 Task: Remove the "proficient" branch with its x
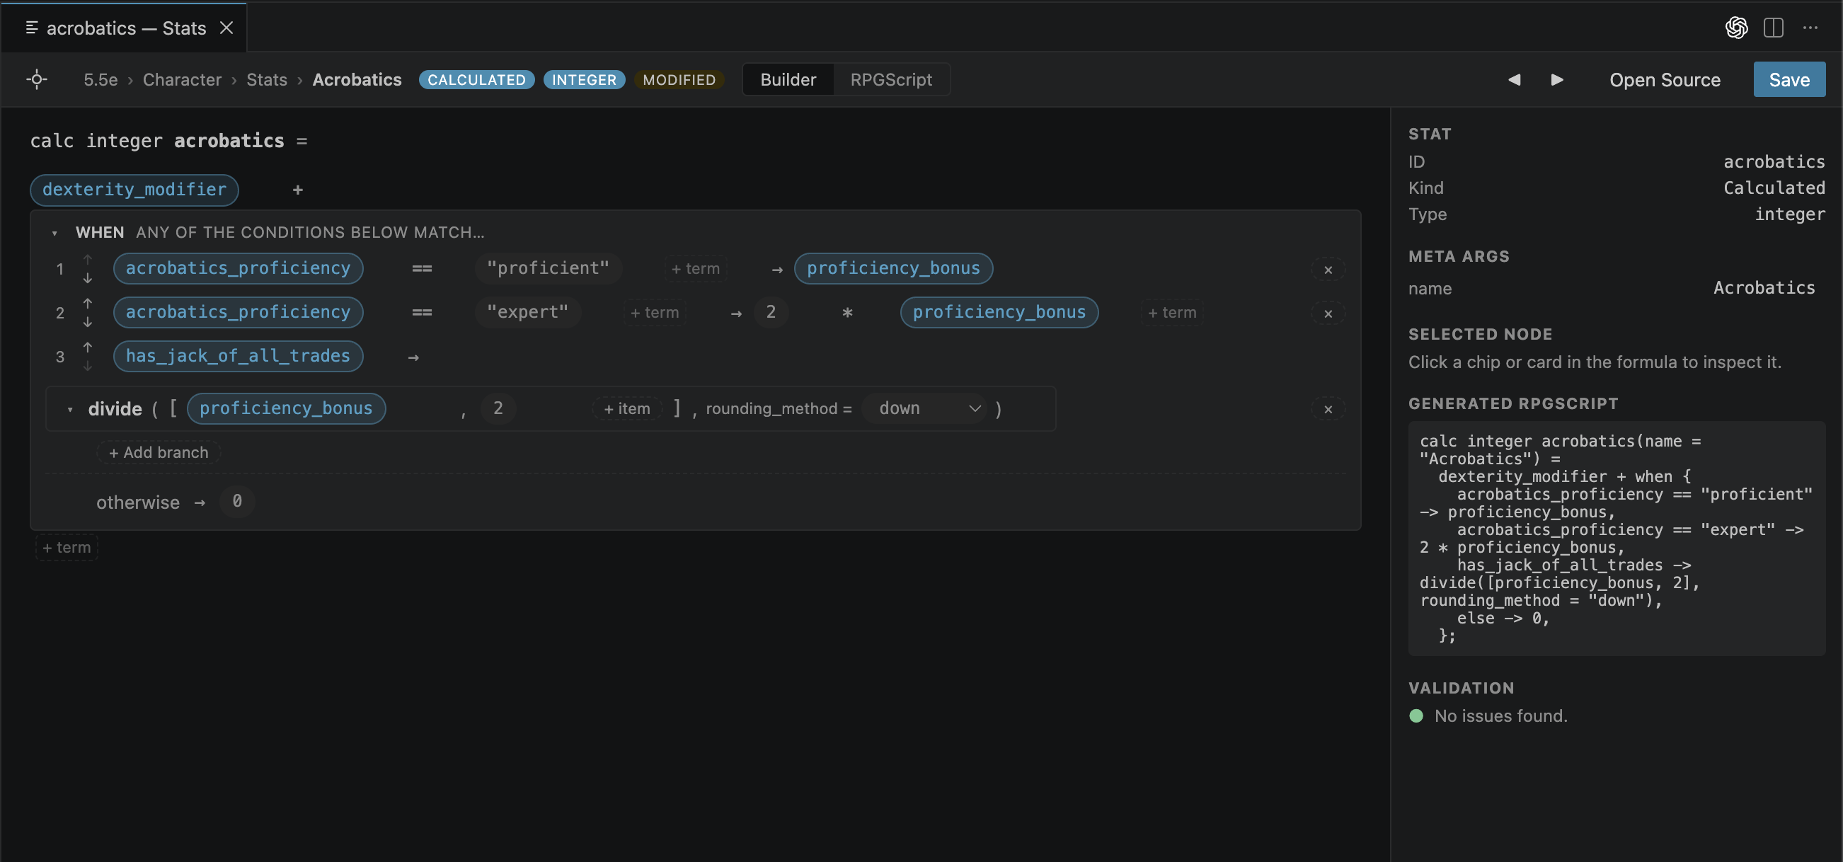tap(1328, 270)
